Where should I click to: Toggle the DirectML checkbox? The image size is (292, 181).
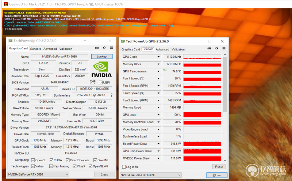pyautogui.click(x=95, y=160)
